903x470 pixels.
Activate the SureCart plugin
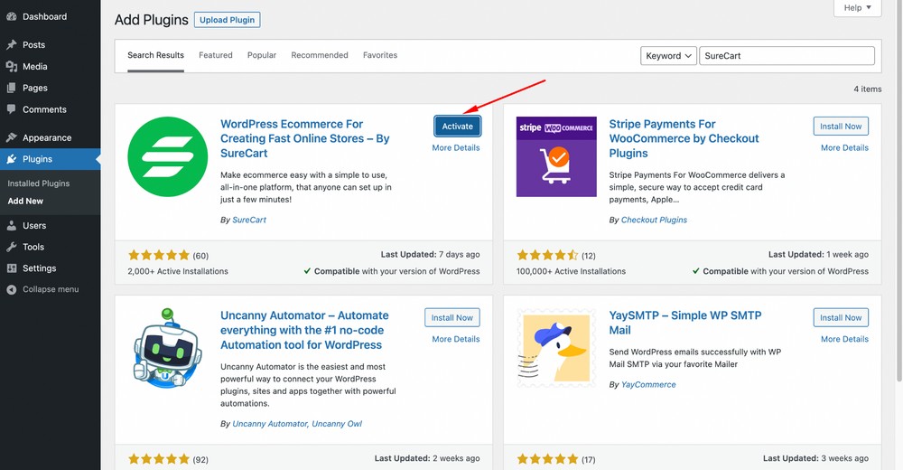(x=457, y=127)
